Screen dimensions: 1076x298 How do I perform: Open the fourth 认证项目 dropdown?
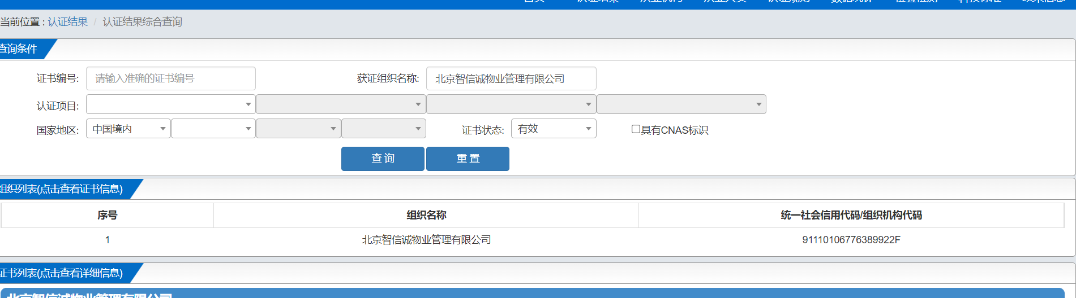(681, 104)
